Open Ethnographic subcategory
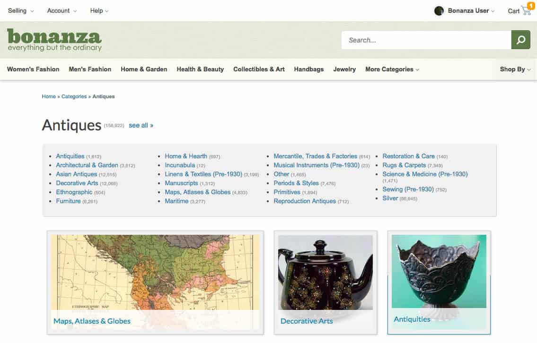Image resolution: width=537 pixels, height=343 pixels. tap(74, 192)
